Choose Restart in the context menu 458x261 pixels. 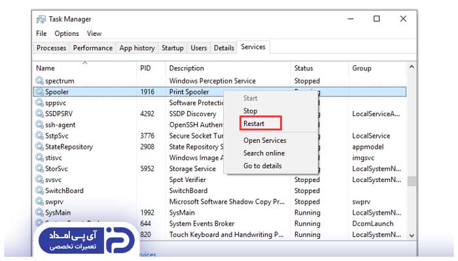tap(254, 123)
